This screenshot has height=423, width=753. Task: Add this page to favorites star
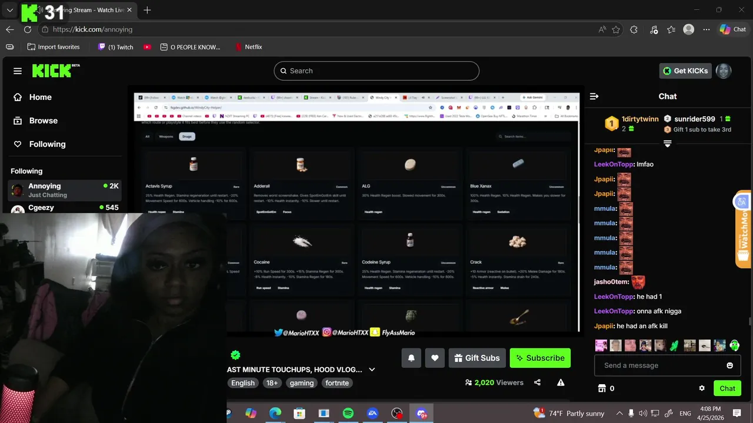[616, 29]
